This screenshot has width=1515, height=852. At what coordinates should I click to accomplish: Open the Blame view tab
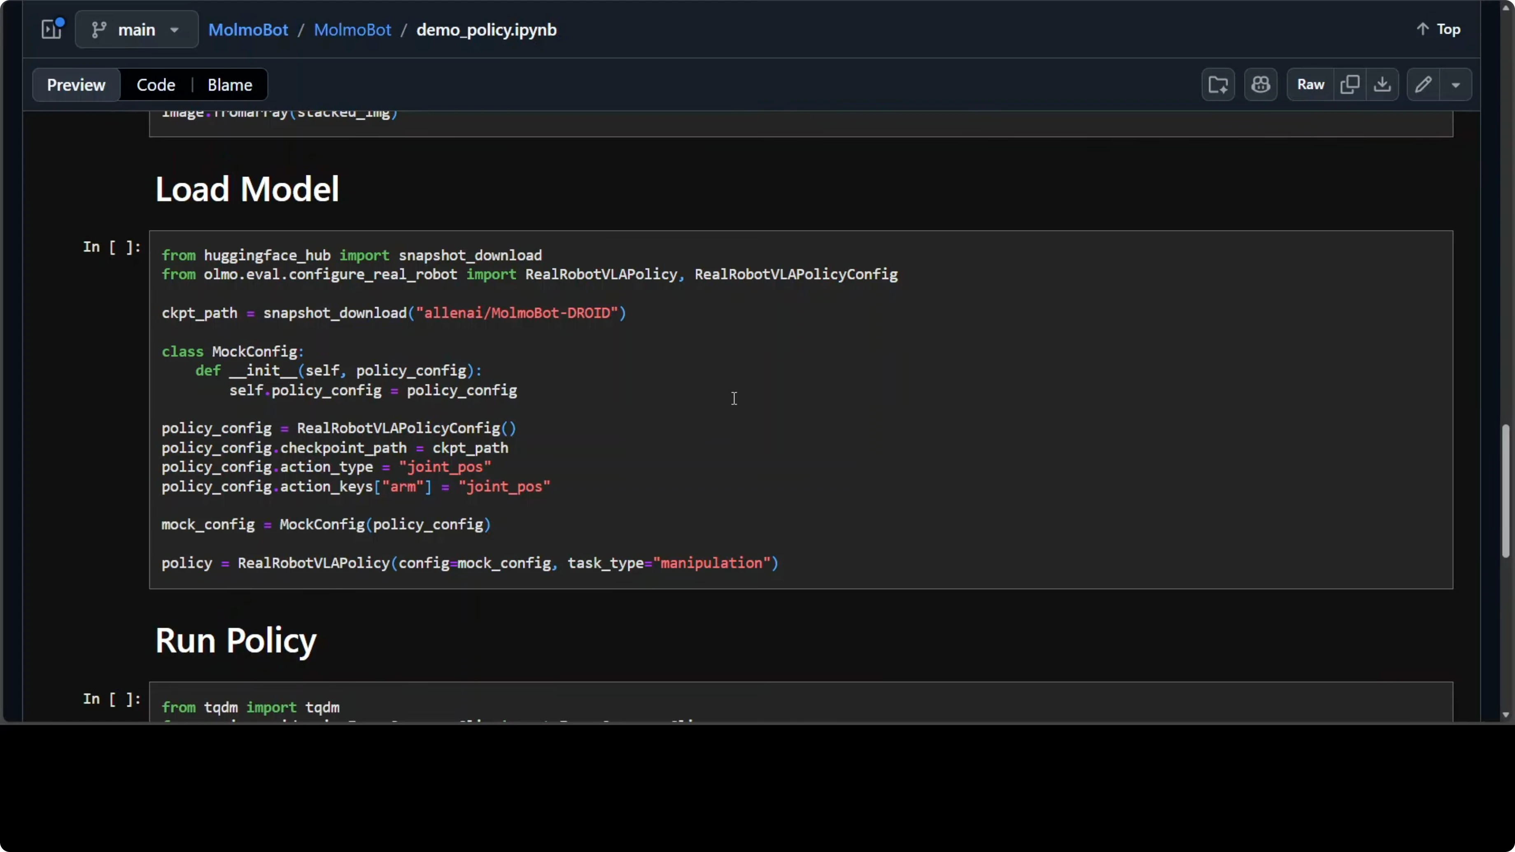[229, 85]
